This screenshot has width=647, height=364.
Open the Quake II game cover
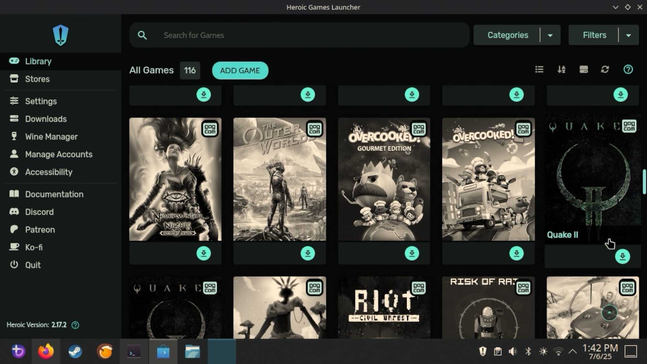click(593, 179)
